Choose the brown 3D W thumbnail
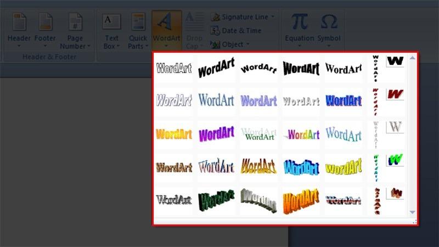 click(395, 193)
